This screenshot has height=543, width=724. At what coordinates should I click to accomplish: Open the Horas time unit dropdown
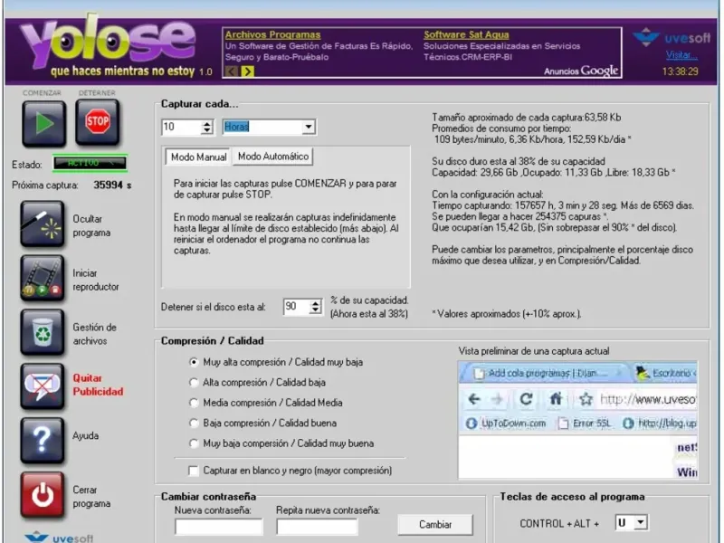point(309,127)
